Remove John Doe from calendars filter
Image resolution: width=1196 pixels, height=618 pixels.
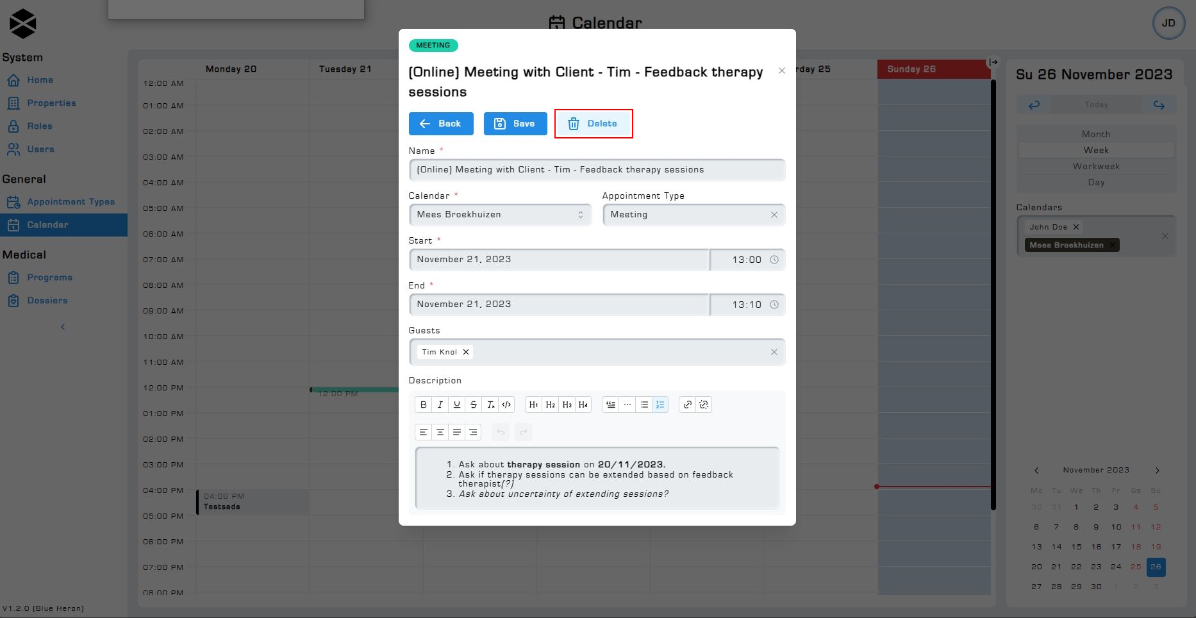click(1076, 227)
